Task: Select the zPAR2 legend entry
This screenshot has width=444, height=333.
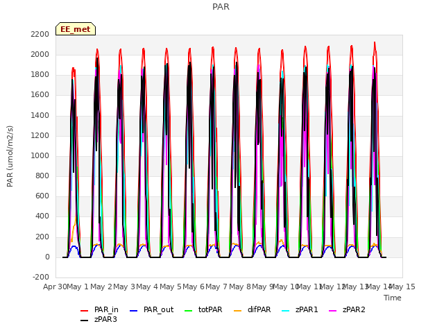Action: (347, 310)
